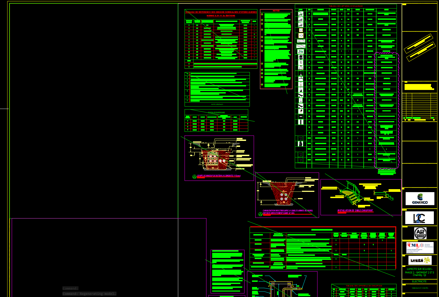Image resolution: width=439 pixels, height=297 pixels.
Task: Select the CMI group logo
Action: (x=420, y=247)
